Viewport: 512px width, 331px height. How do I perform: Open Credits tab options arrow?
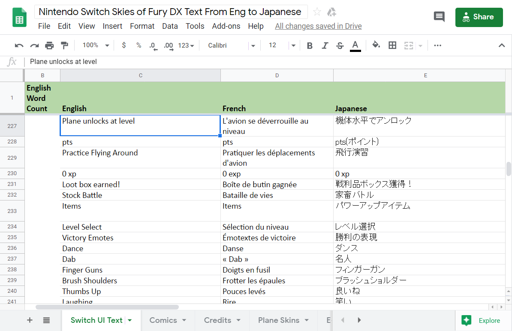pyautogui.click(x=238, y=320)
